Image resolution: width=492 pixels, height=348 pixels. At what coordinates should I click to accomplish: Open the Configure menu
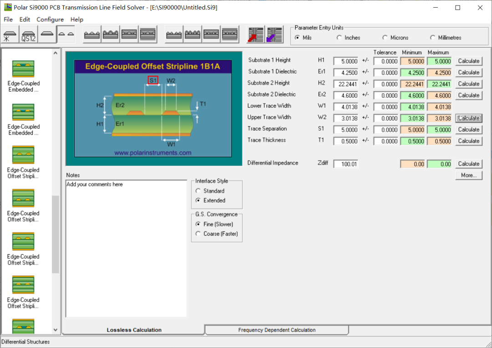pyautogui.click(x=50, y=20)
